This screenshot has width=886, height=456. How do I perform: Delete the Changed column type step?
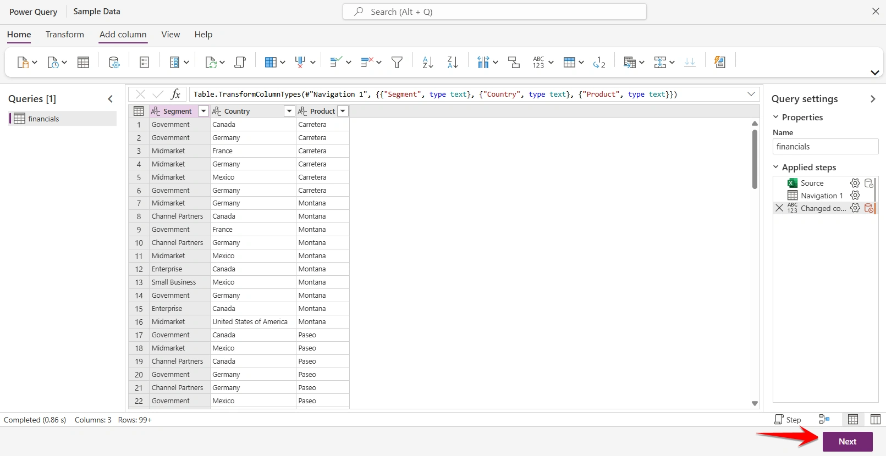tap(779, 208)
